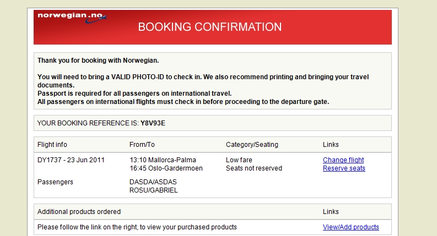Click the Flight info column header
The height and width of the screenshot is (236, 437).
(52, 145)
